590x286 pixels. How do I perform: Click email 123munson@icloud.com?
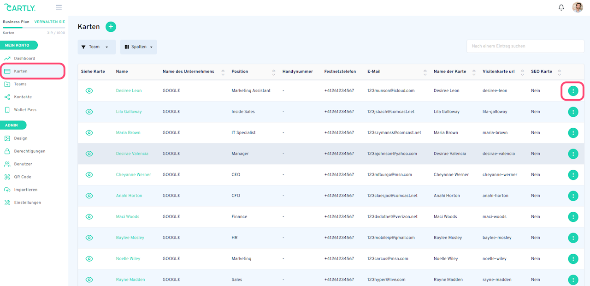point(391,91)
